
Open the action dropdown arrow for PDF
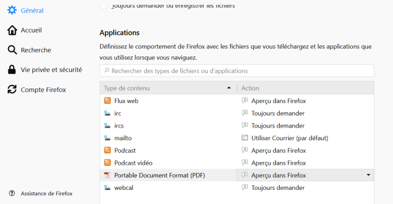point(368,175)
